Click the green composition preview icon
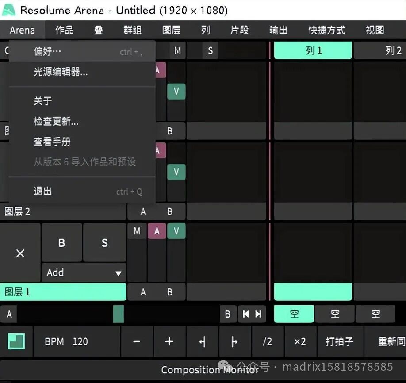Image resolution: width=406 pixels, height=383 pixels. pos(16,341)
